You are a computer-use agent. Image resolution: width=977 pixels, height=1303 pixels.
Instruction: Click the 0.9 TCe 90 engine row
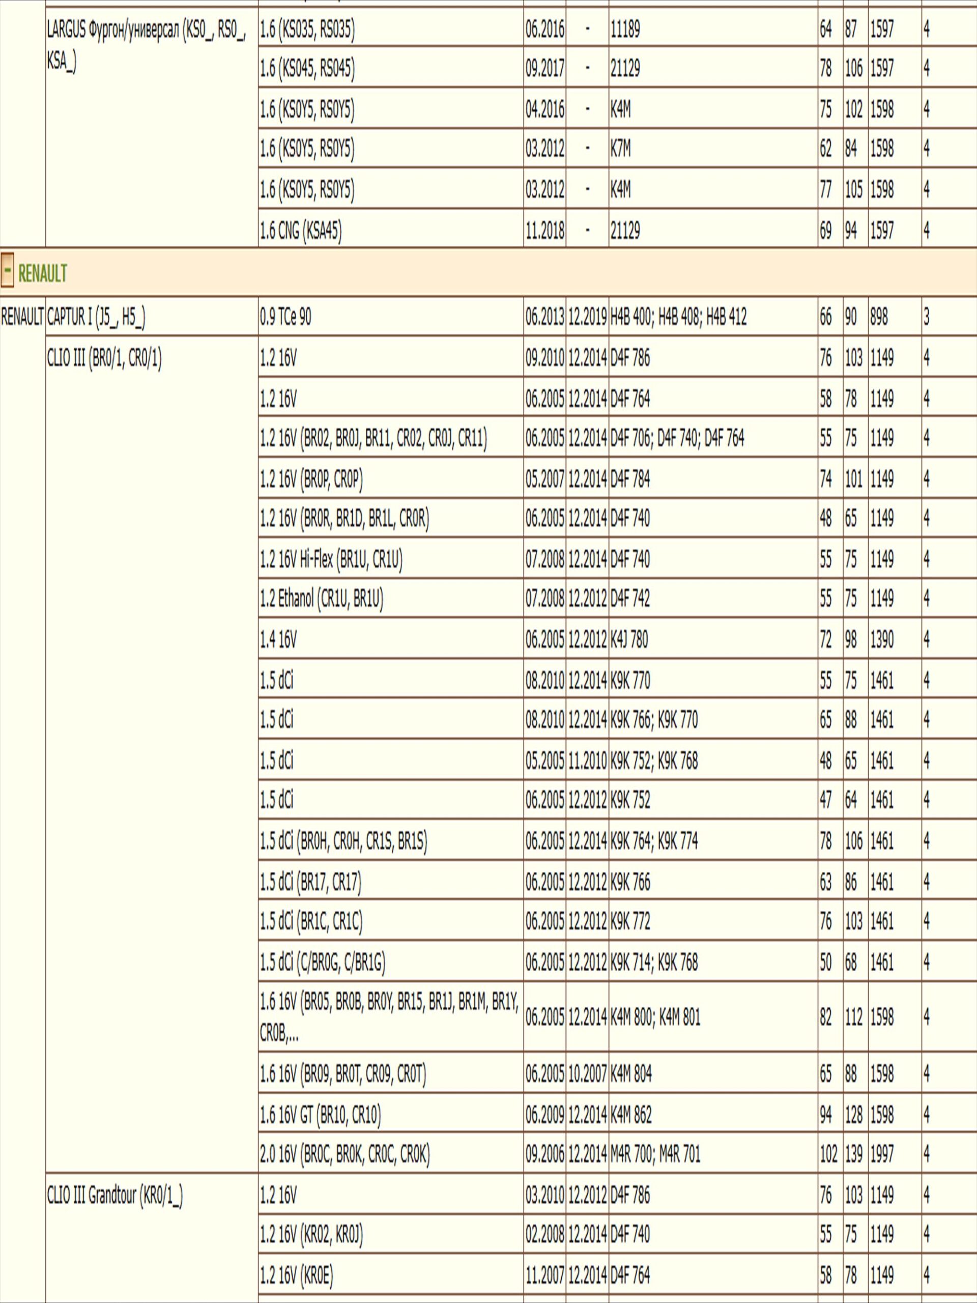285,318
